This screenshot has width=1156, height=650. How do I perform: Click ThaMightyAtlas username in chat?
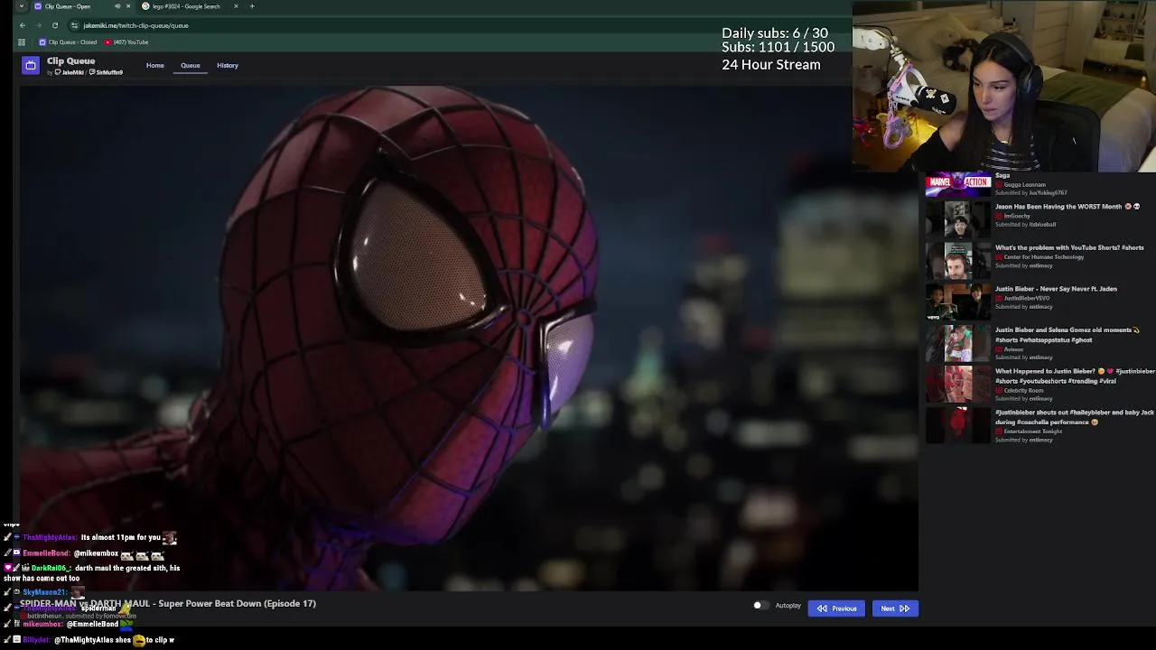tap(50, 538)
